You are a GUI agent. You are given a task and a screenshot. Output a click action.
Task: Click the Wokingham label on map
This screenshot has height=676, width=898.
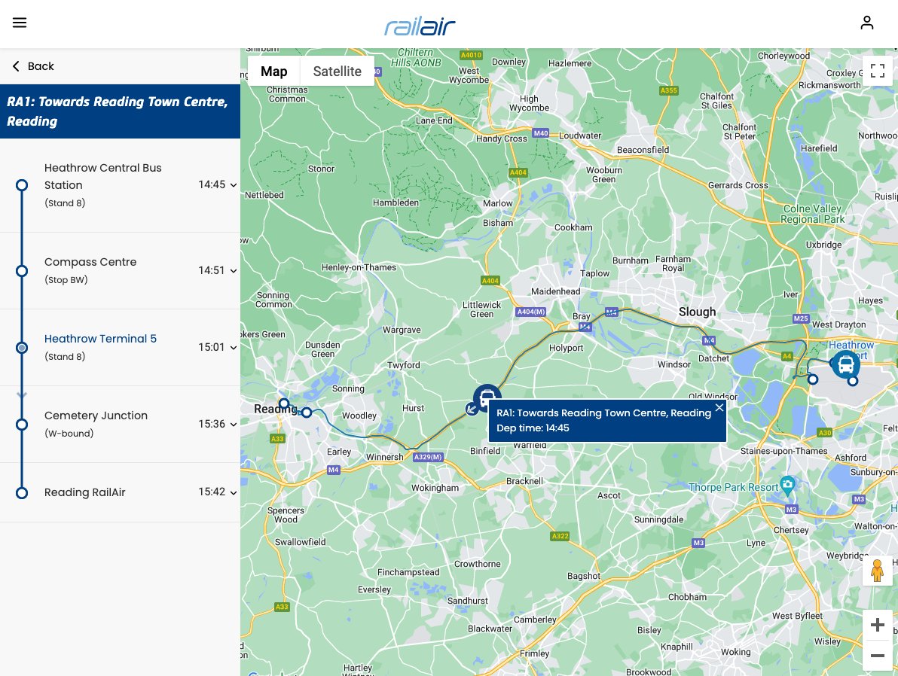(435, 488)
